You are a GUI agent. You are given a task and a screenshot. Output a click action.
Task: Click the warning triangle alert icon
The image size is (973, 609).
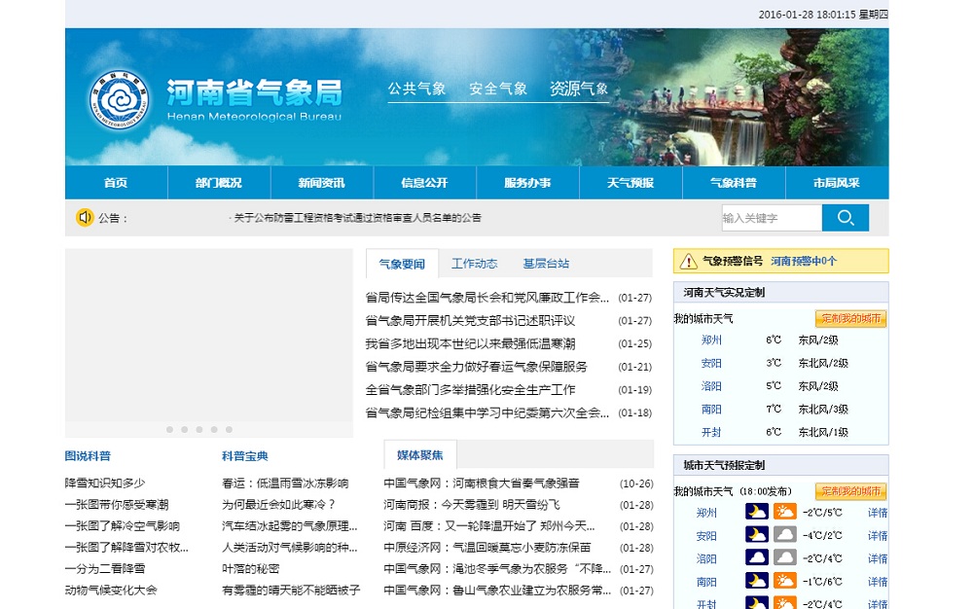tap(688, 261)
